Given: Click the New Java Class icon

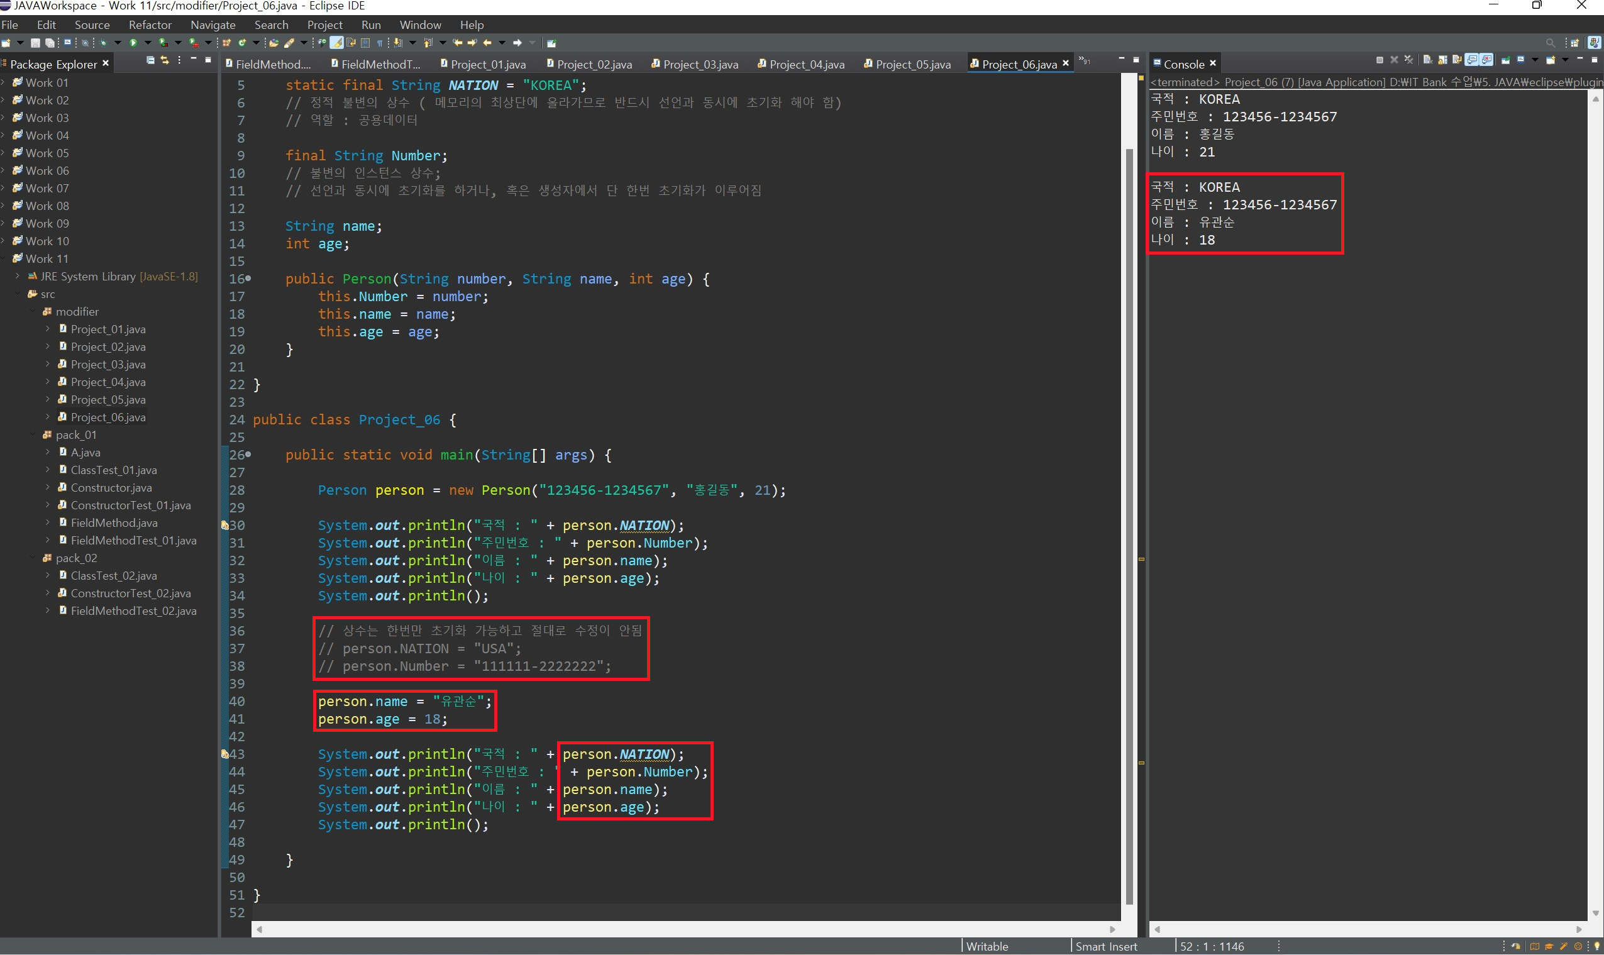Looking at the screenshot, I should [x=242, y=43].
